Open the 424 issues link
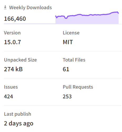The image size is (122, 132). coord(8,97)
